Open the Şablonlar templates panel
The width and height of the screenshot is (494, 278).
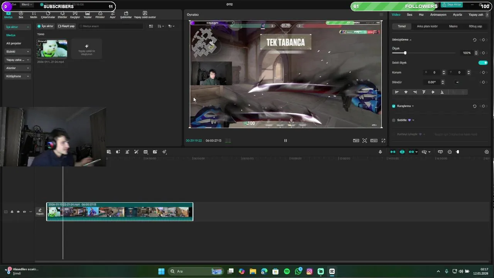tap(126, 15)
